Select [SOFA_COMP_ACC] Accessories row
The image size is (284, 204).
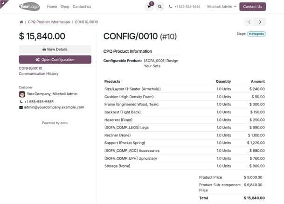coord(184,151)
